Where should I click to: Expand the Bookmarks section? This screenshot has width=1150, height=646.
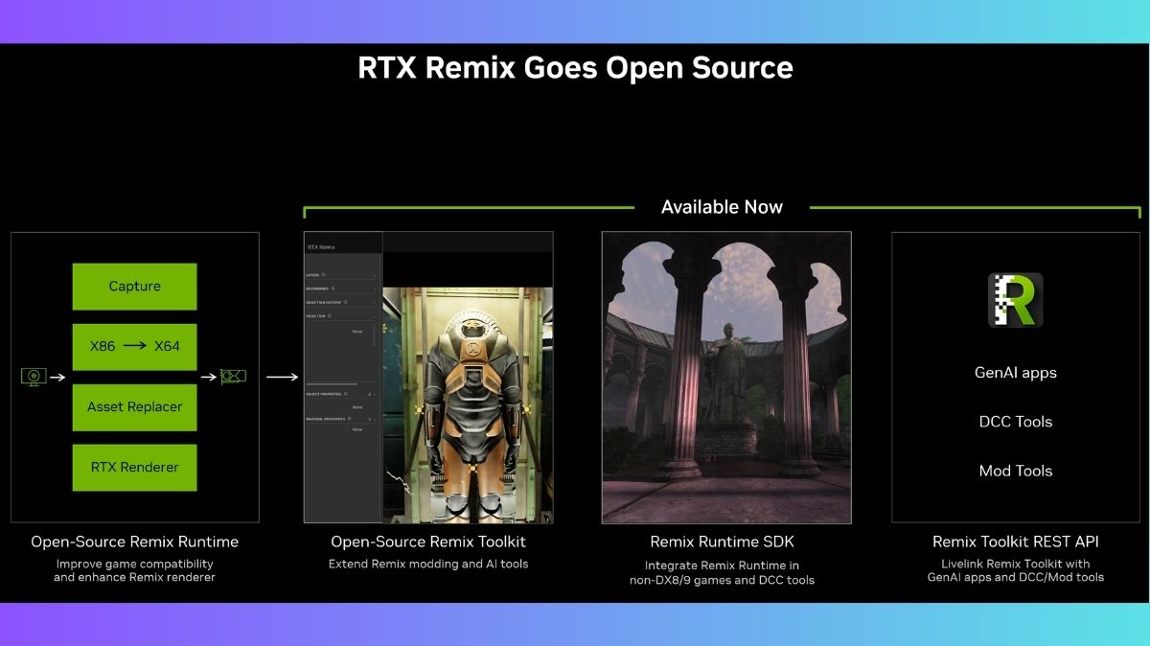pos(375,288)
